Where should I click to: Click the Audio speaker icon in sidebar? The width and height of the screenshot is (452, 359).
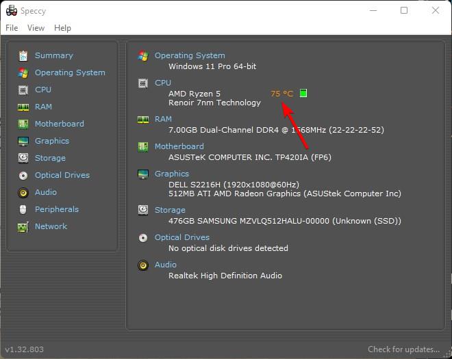(x=23, y=192)
